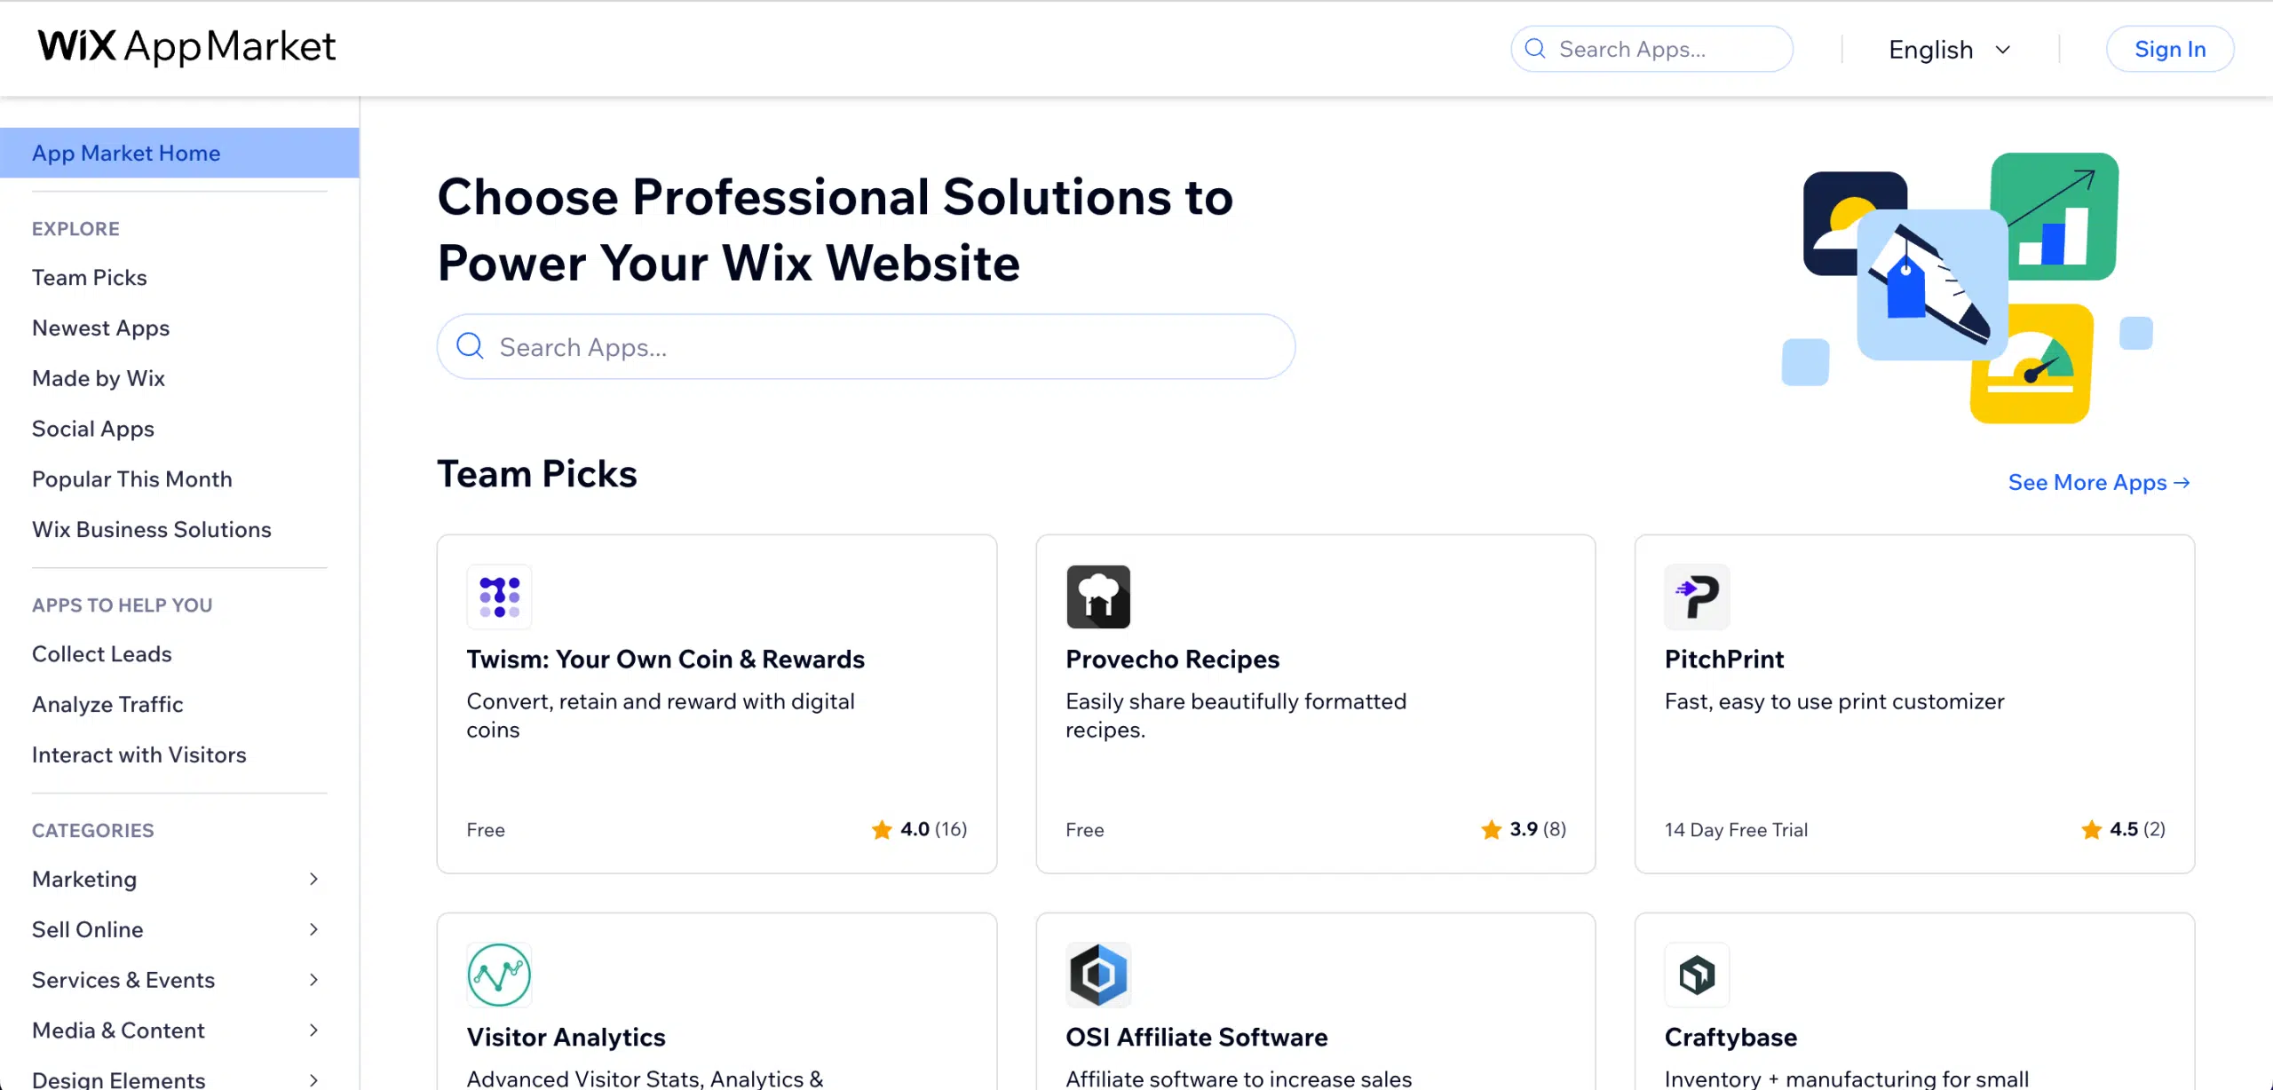2273x1090 pixels.
Task: Click the magnifier icon in the main search bar
Action: click(470, 346)
